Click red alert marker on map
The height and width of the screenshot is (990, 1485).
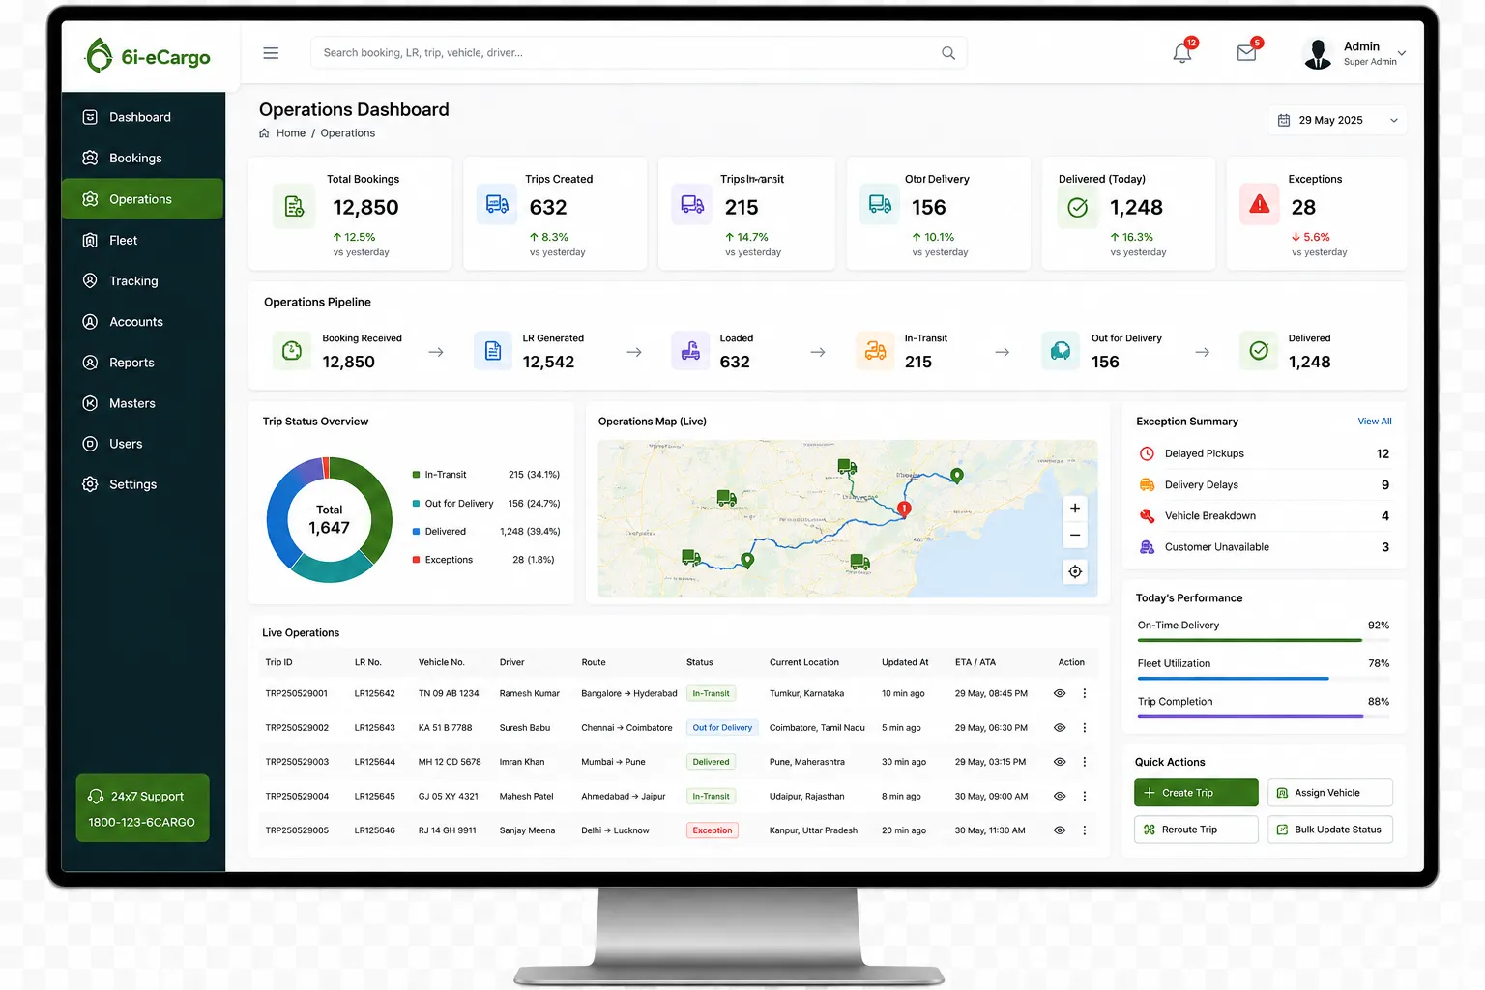tap(904, 509)
